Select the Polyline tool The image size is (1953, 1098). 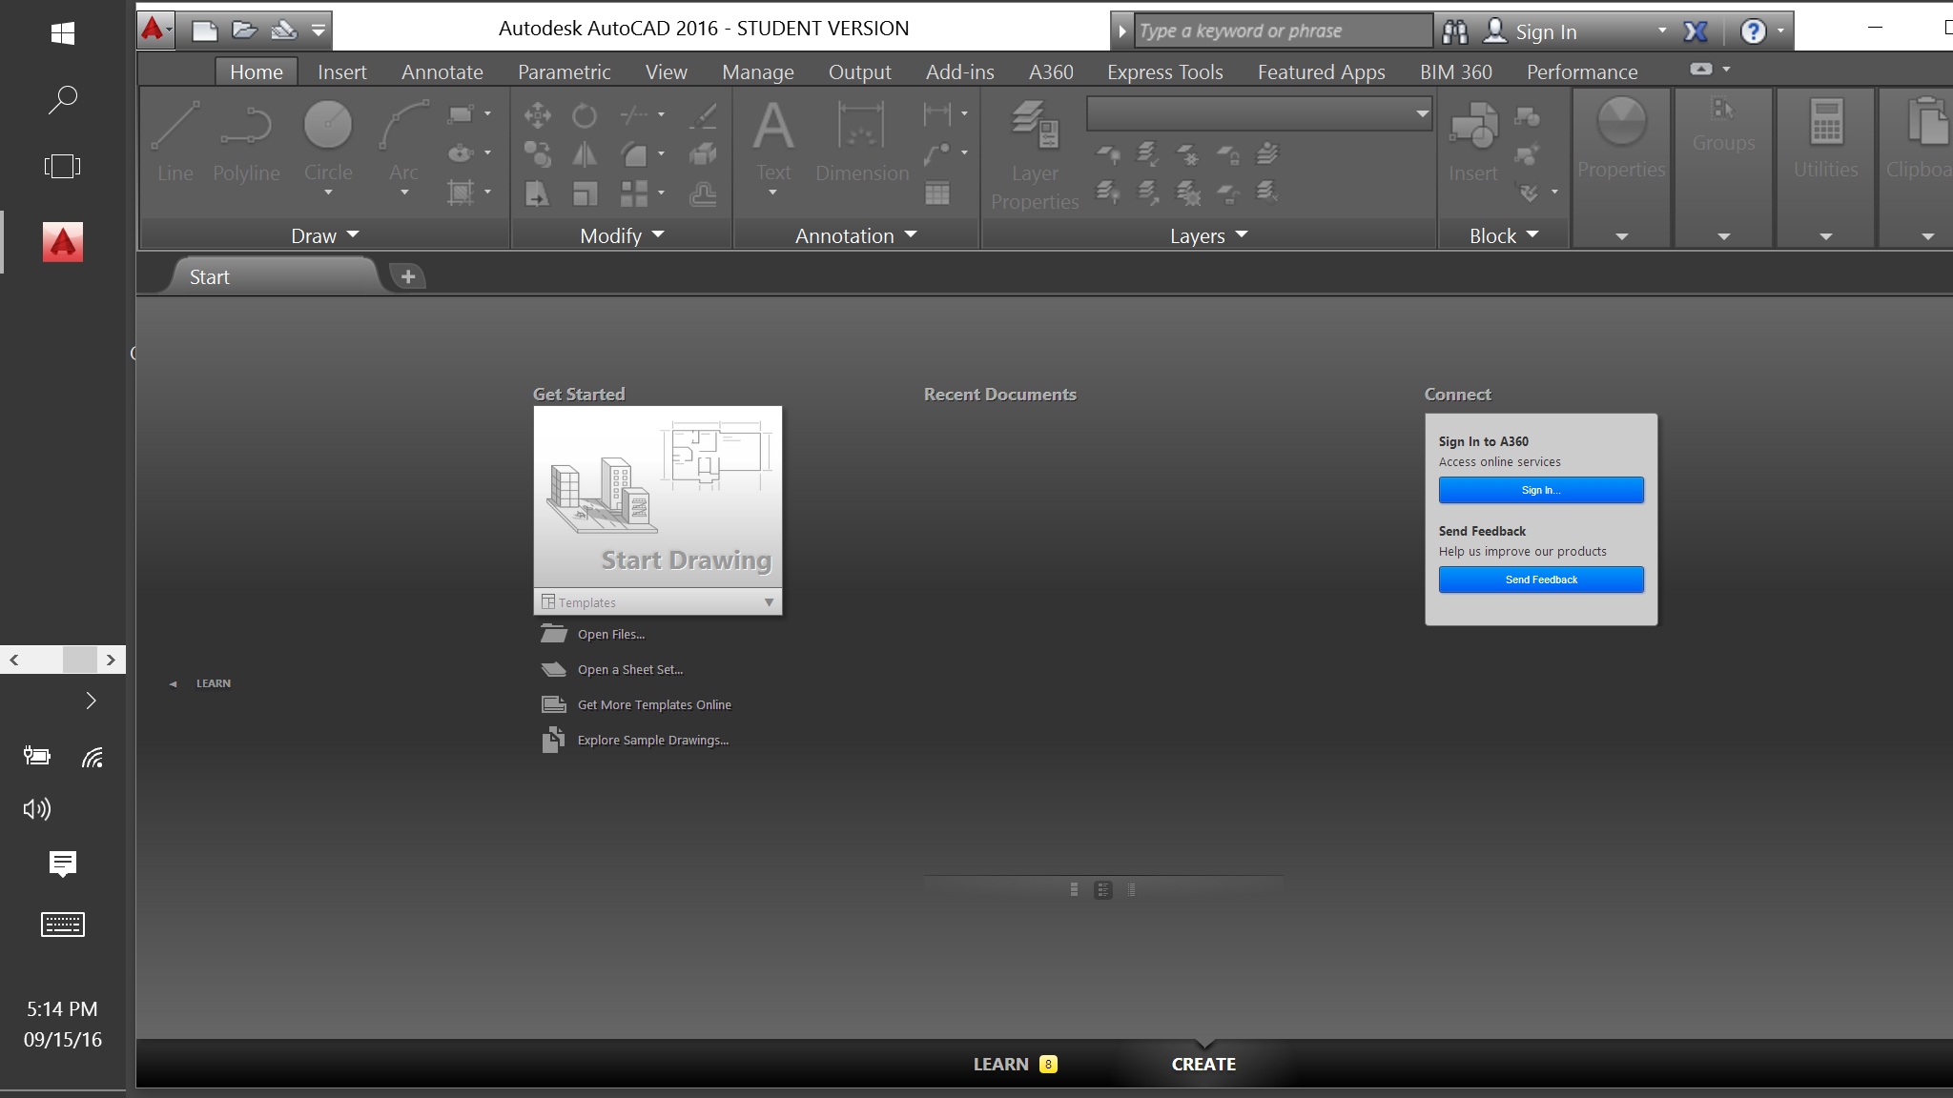[246, 143]
